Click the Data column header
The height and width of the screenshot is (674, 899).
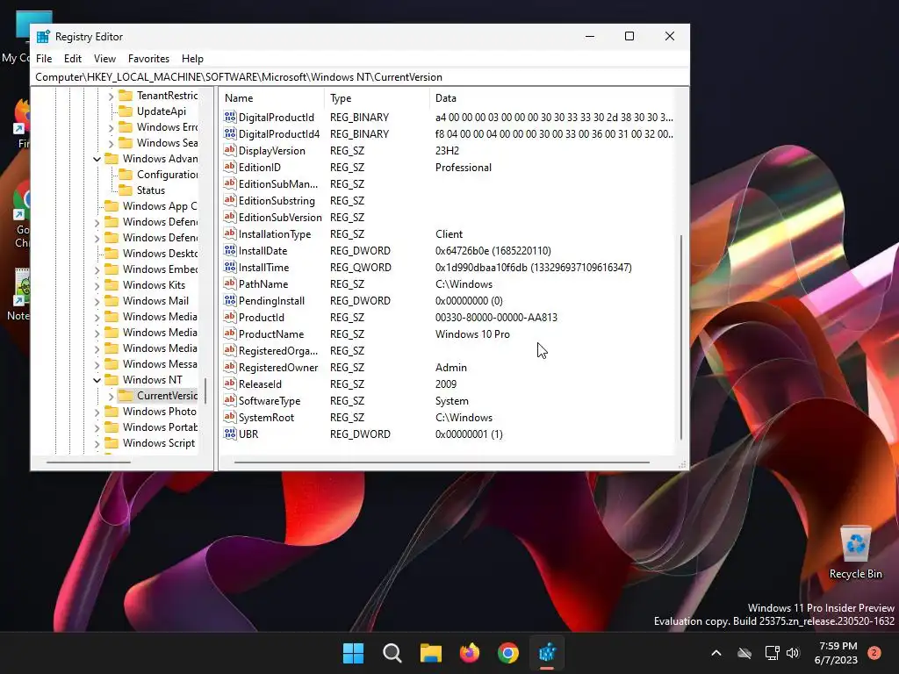click(x=553, y=98)
